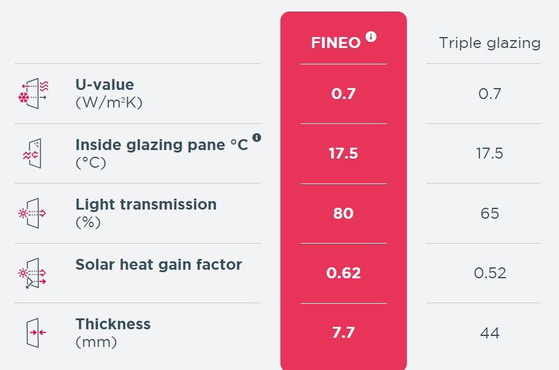Open the info icon beside FINEO
The image size is (559, 370).
point(371,36)
